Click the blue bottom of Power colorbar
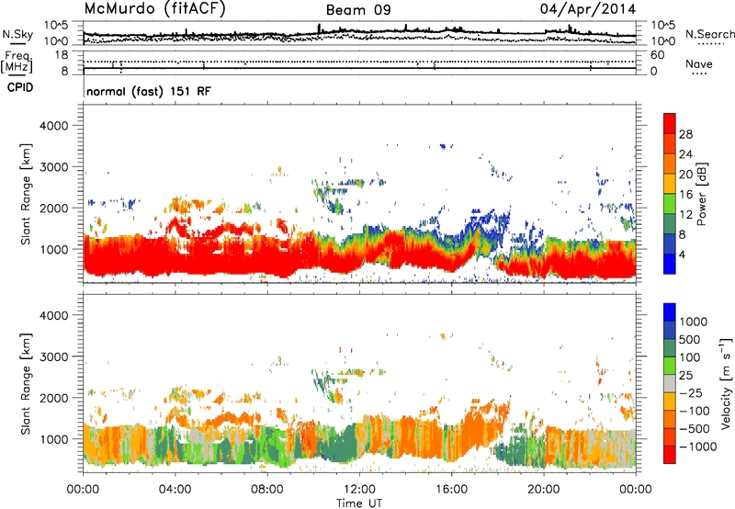735x509 pixels. [670, 264]
